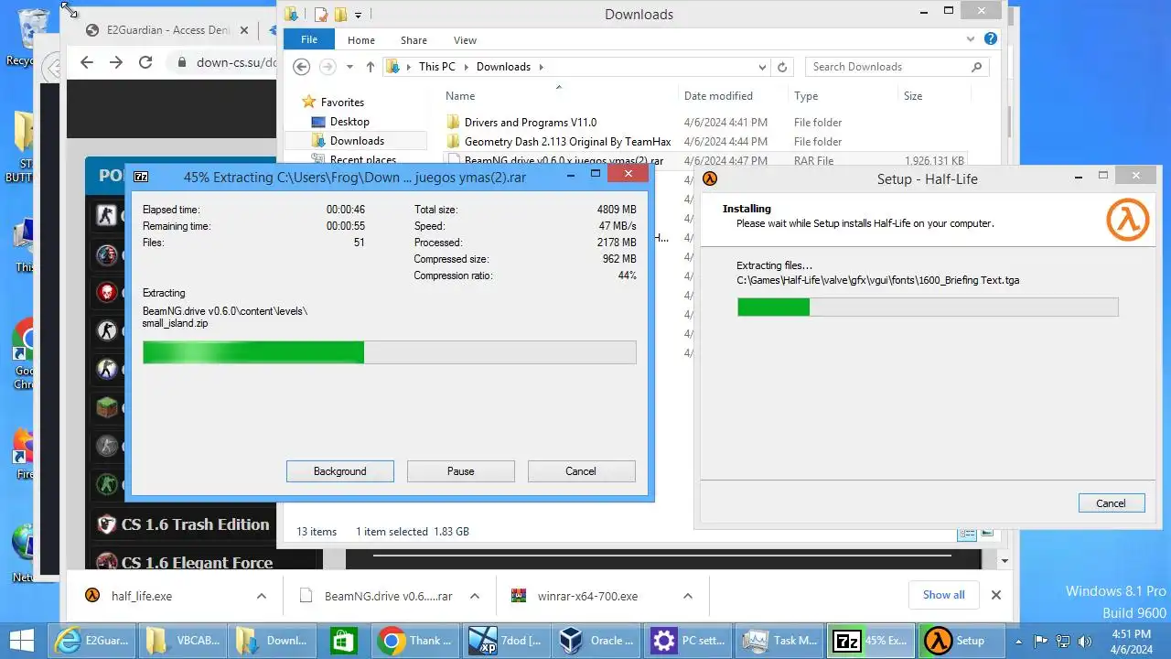Expand breadcrumb arrow after Downloads
Image resolution: width=1171 pixels, height=659 pixels.
point(541,67)
